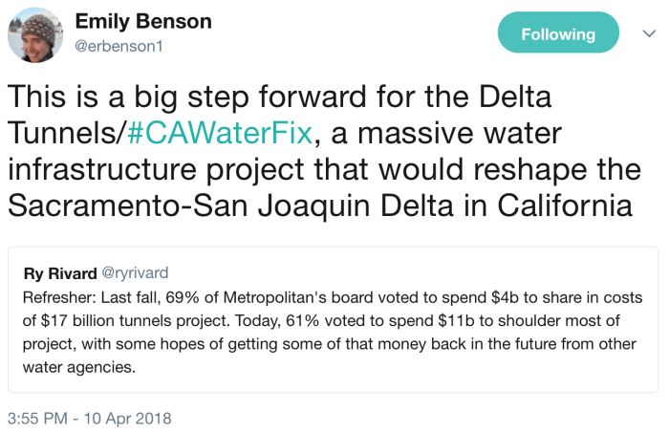The width and height of the screenshot is (669, 433).
Task: Open Emily Benson's display name link
Action: tap(143, 21)
